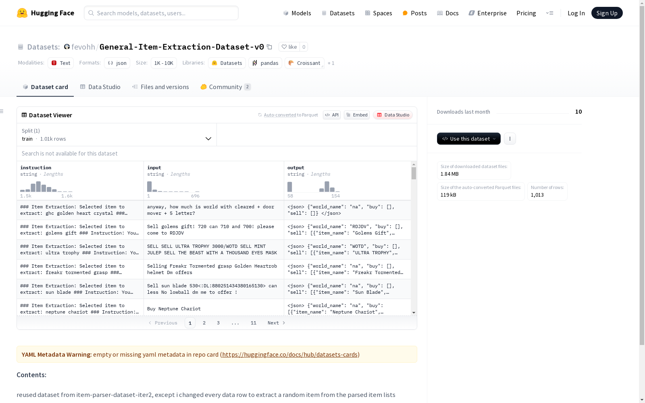Screen dimensions: 645x403
Task: Click the output column lengths histogram
Action: pyautogui.click(x=314, y=187)
